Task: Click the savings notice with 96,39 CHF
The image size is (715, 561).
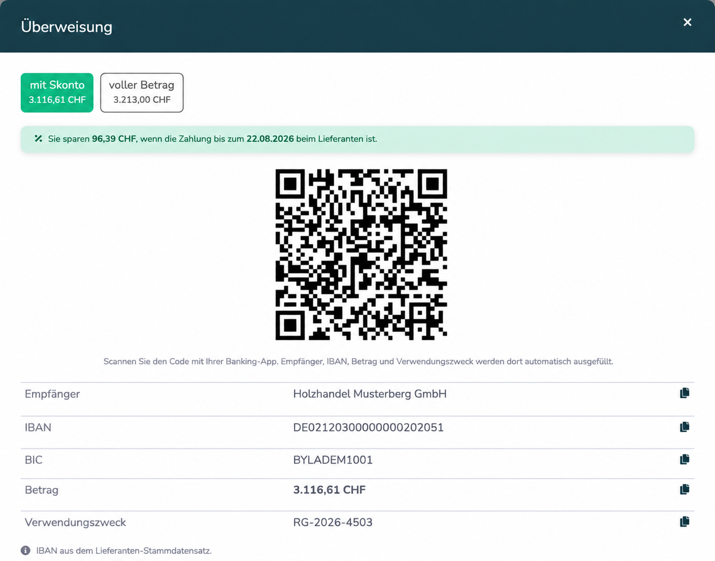Action: 357,139
